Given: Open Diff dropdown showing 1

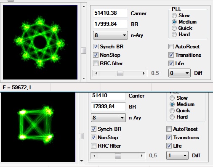Looking at the screenshot, I should point(177,156).
